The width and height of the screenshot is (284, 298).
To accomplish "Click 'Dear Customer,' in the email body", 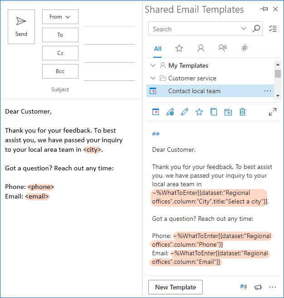I will coord(28,112).
